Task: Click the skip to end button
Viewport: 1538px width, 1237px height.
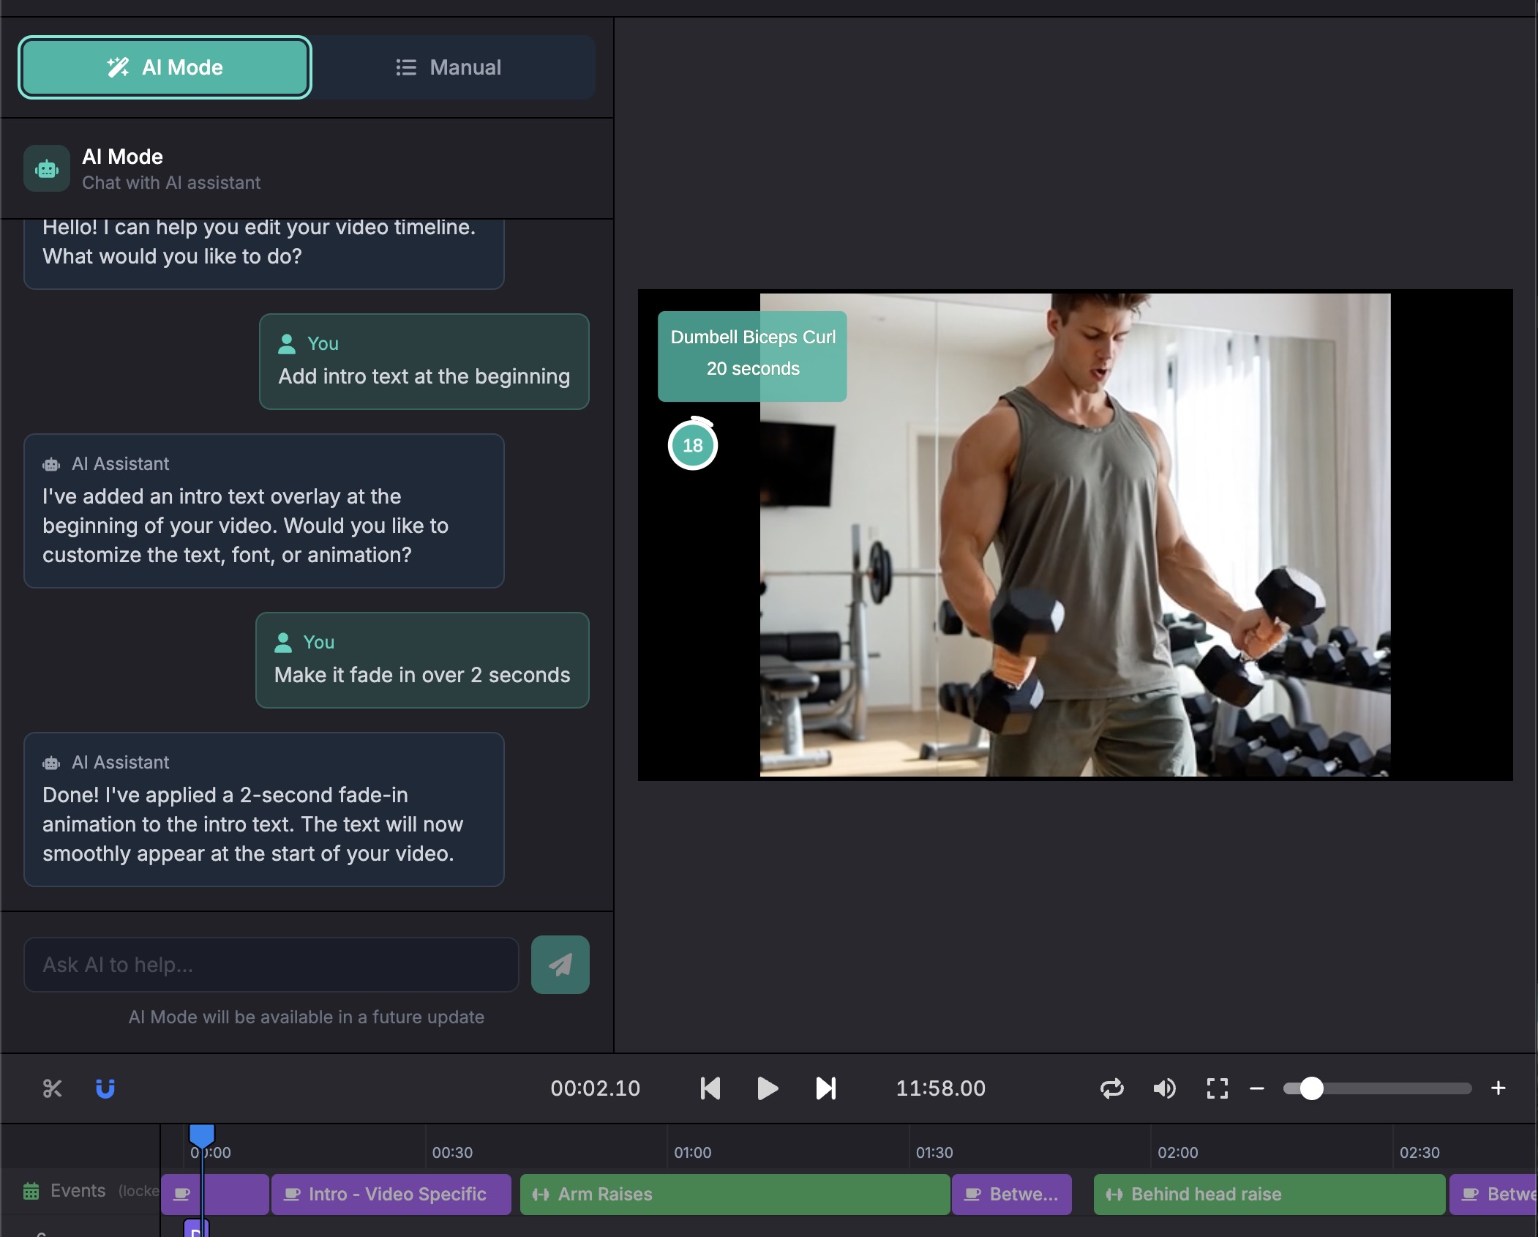Action: pyautogui.click(x=826, y=1088)
